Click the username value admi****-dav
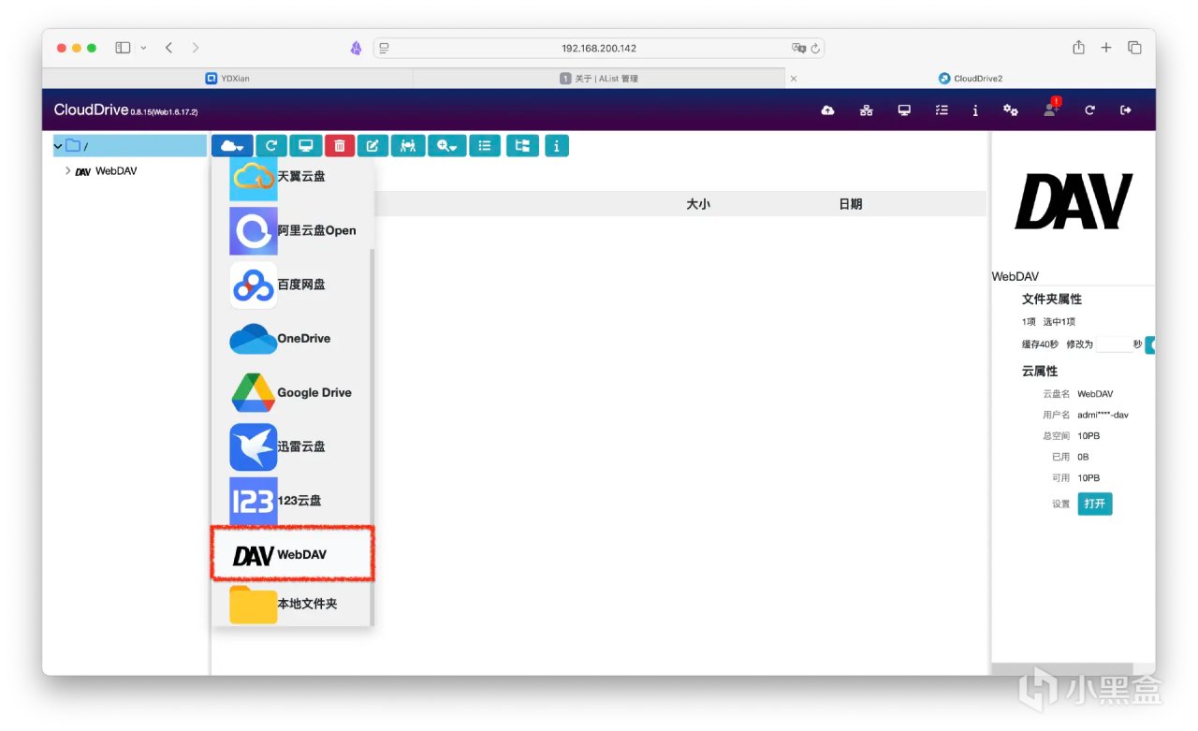1198x731 pixels. point(1103,415)
